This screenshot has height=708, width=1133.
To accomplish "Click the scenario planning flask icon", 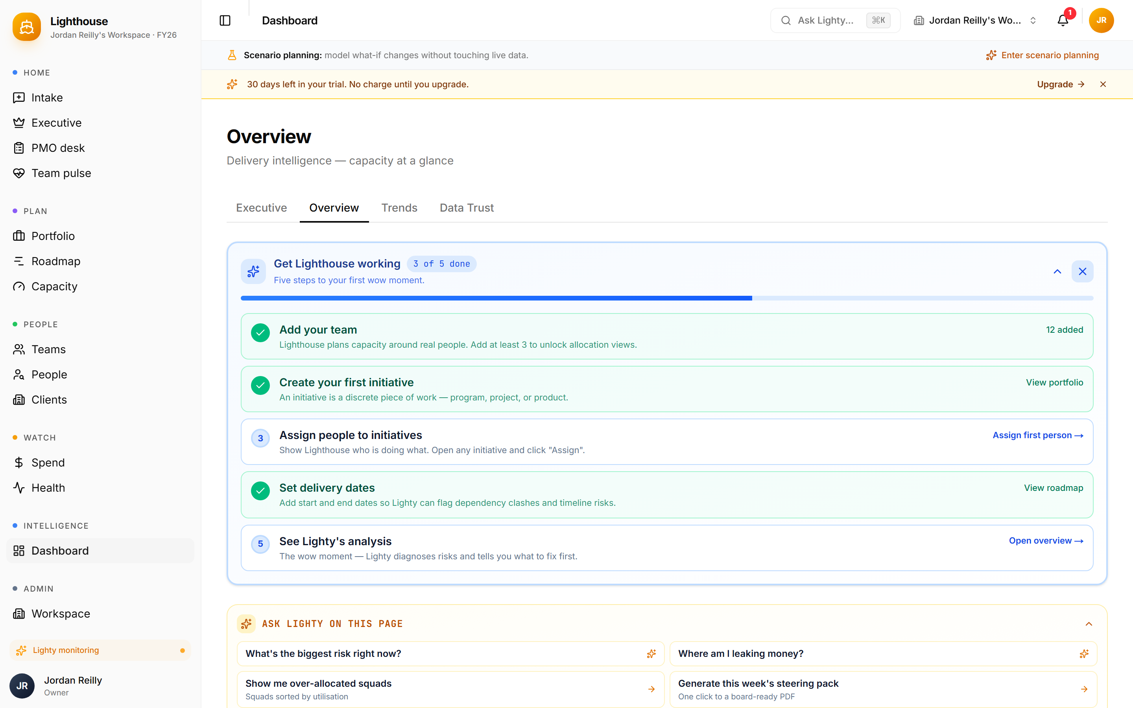I will (x=232, y=55).
